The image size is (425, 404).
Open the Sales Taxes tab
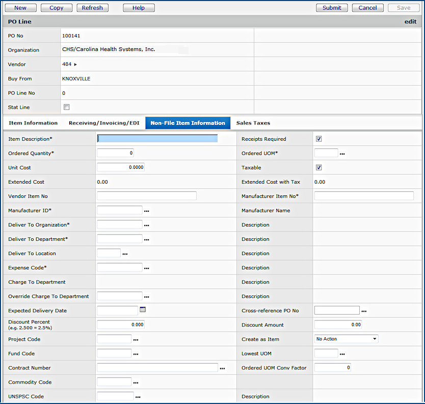[253, 123]
